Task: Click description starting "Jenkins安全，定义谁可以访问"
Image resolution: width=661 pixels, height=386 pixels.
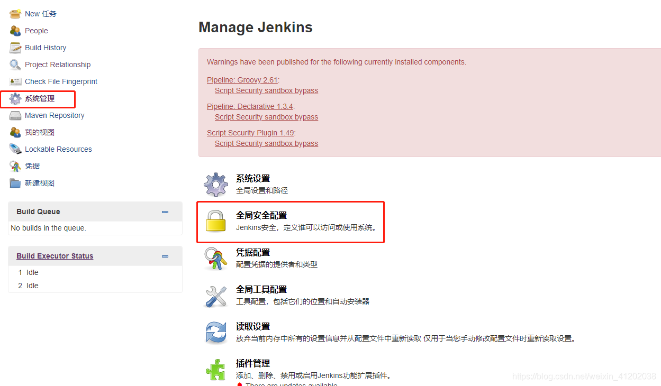Action: 306,227
